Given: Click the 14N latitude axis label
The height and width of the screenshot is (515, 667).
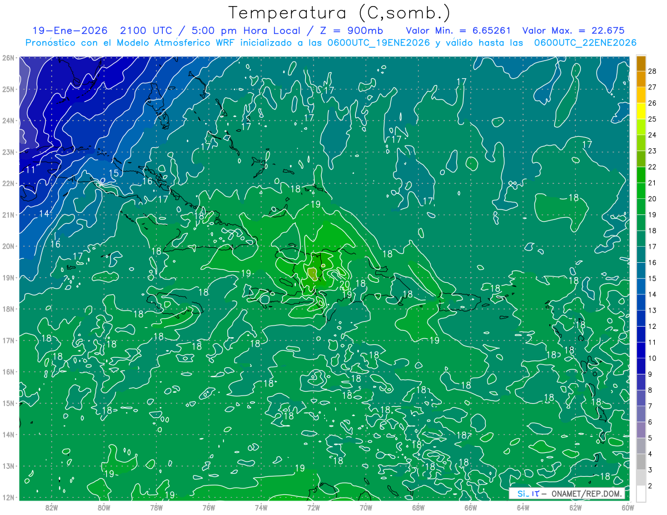Looking at the screenshot, I should tap(8, 434).
